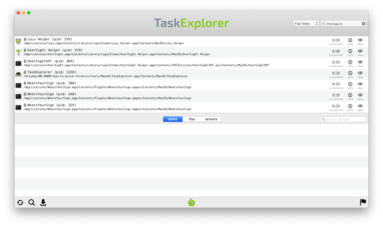The width and height of the screenshot is (383, 227).
Task: Select the dylibs tab
Action: pos(173,119)
